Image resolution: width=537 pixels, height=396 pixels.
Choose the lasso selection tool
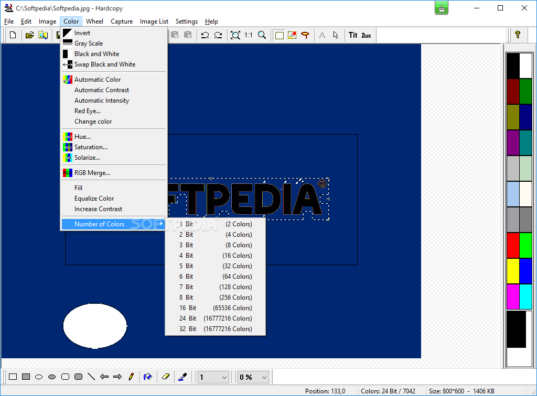[x=305, y=35]
